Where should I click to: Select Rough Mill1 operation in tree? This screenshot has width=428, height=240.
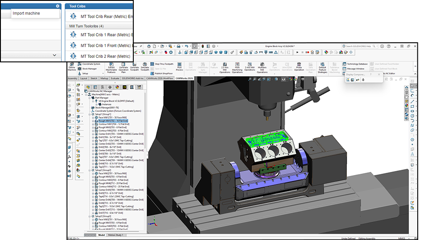[x=113, y=121]
